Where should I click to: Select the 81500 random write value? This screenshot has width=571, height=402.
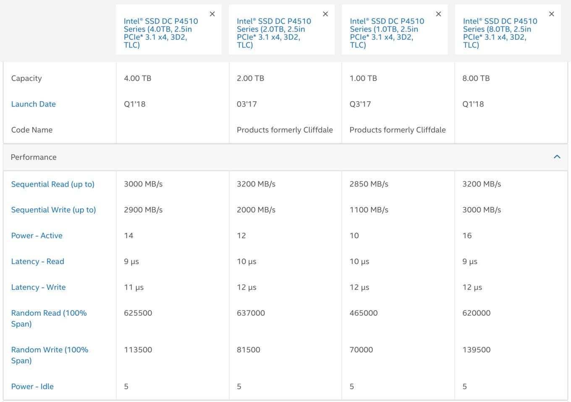[249, 349]
